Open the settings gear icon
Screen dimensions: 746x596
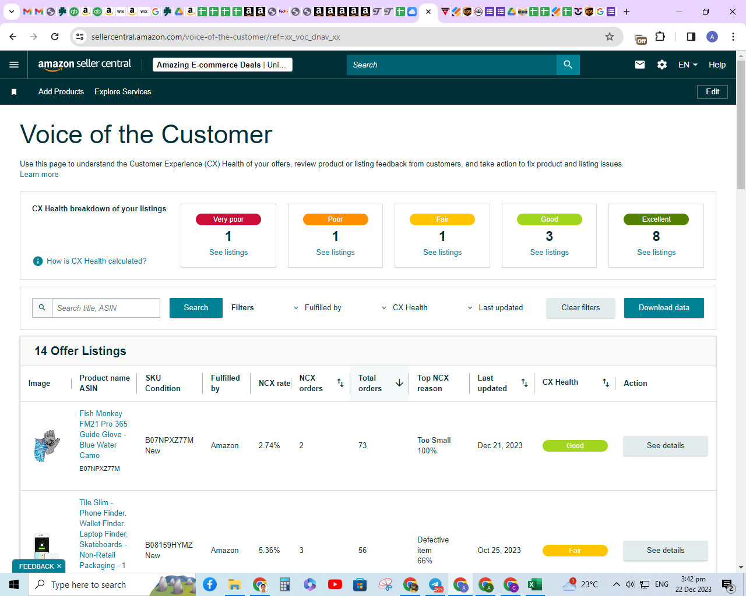tap(662, 65)
